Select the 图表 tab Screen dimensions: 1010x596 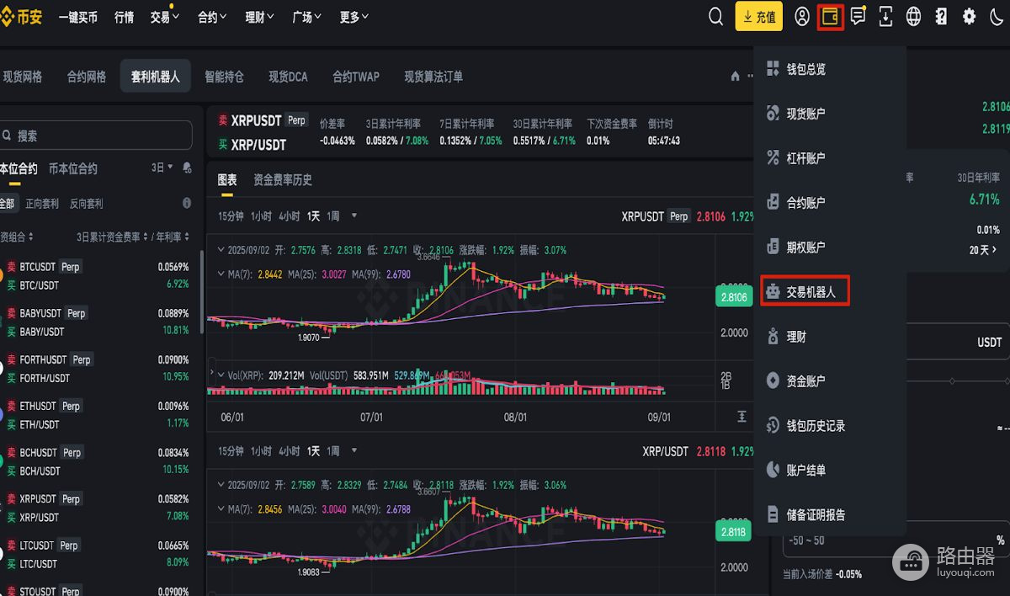click(227, 179)
